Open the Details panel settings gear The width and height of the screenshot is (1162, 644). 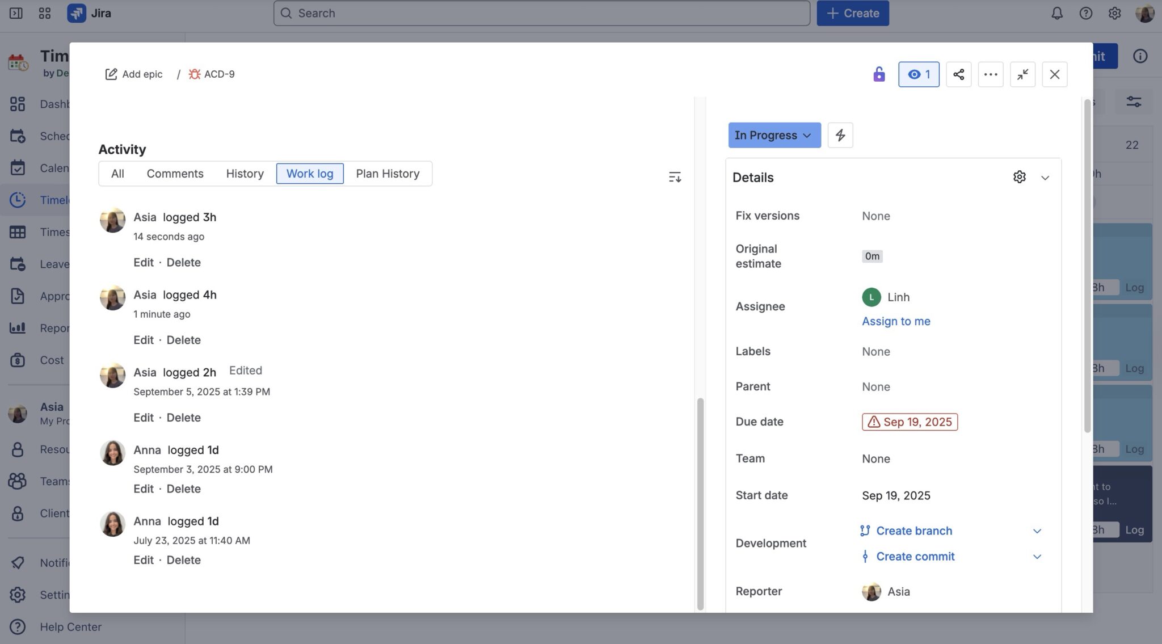point(1018,177)
